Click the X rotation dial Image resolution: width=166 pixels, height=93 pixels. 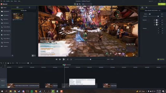pyautogui.click(x=157, y=25)
